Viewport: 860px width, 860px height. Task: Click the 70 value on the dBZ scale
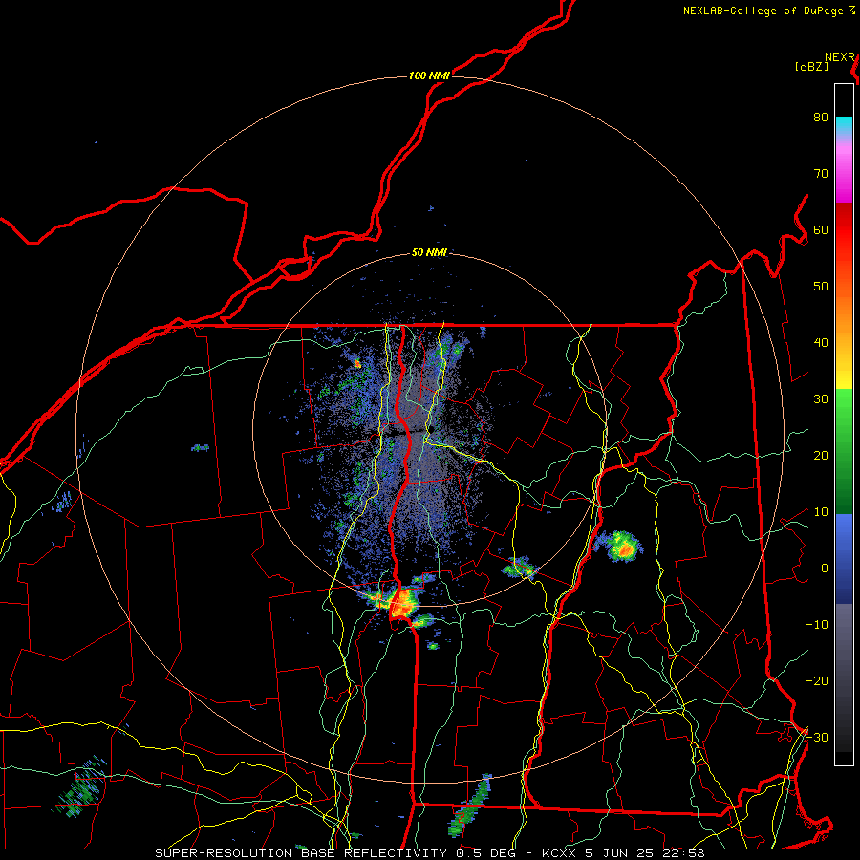tap(821, 174)
